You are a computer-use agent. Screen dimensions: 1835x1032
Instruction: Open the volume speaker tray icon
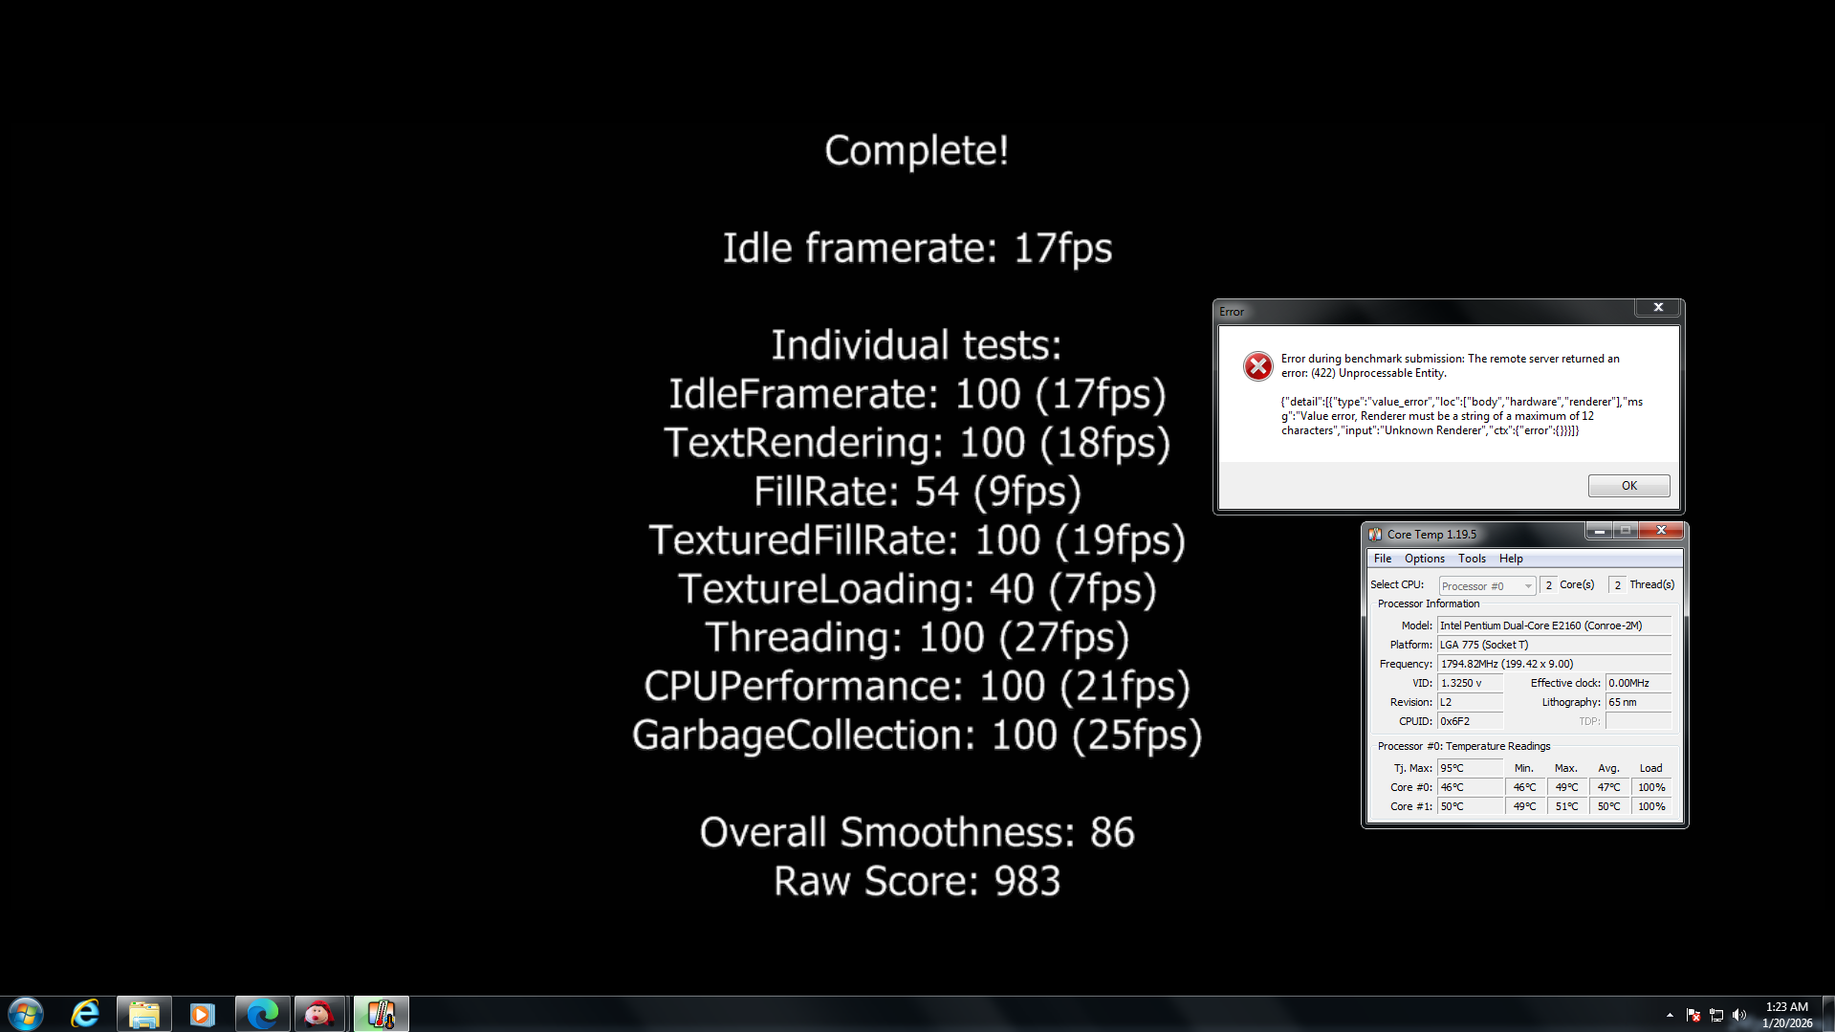[1739, 1015]
